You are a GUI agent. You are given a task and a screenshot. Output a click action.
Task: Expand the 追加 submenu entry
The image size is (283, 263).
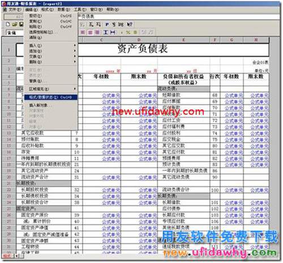pos(50,51)
